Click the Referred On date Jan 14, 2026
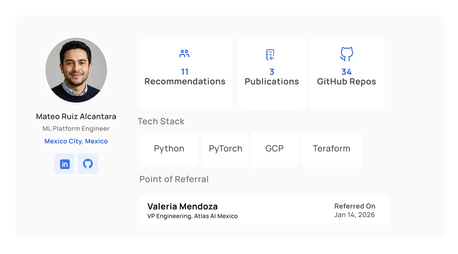The image size is (458, 254). 355,215
